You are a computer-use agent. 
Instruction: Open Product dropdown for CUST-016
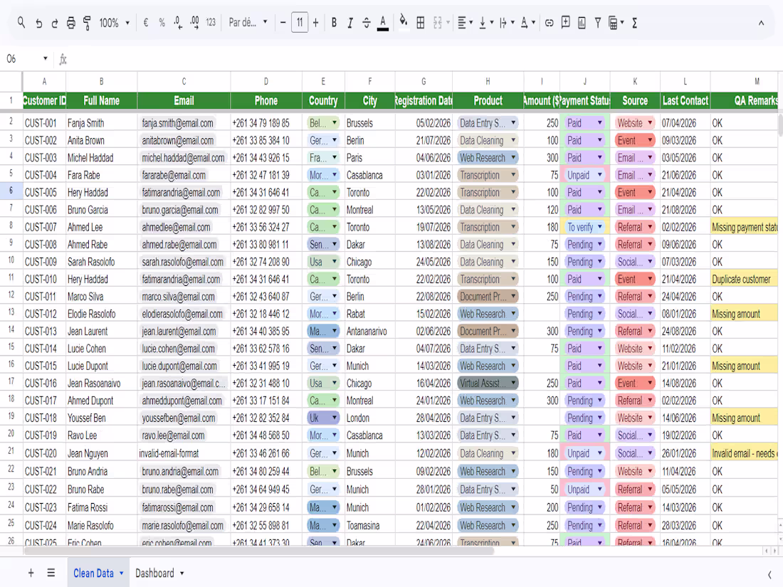513,384
